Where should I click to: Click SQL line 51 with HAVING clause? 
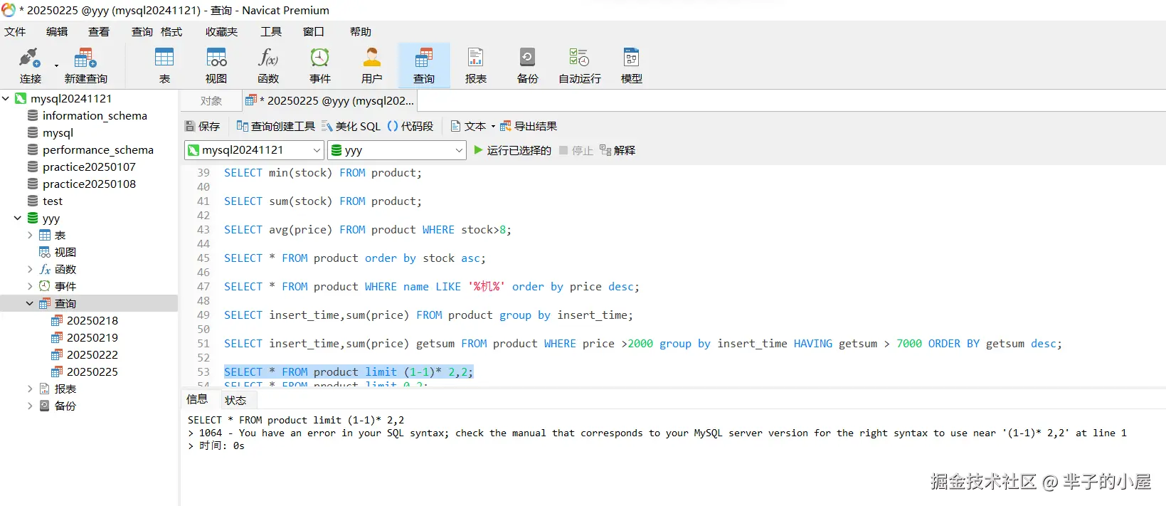click(642, 343)
